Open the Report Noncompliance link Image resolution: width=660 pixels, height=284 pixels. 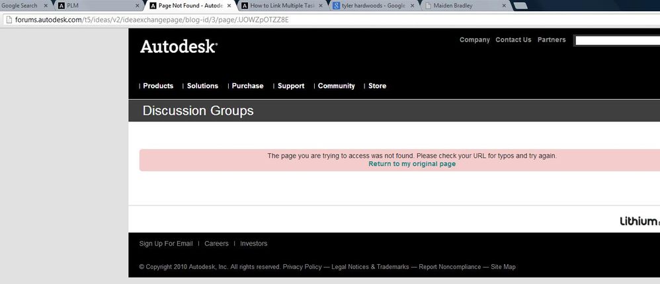coord(450,267)
